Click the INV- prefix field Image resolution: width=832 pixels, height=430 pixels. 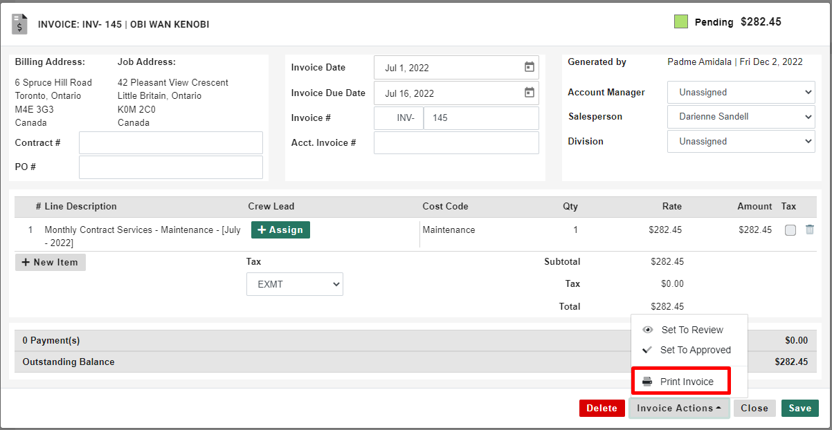(x=399, y=118)
